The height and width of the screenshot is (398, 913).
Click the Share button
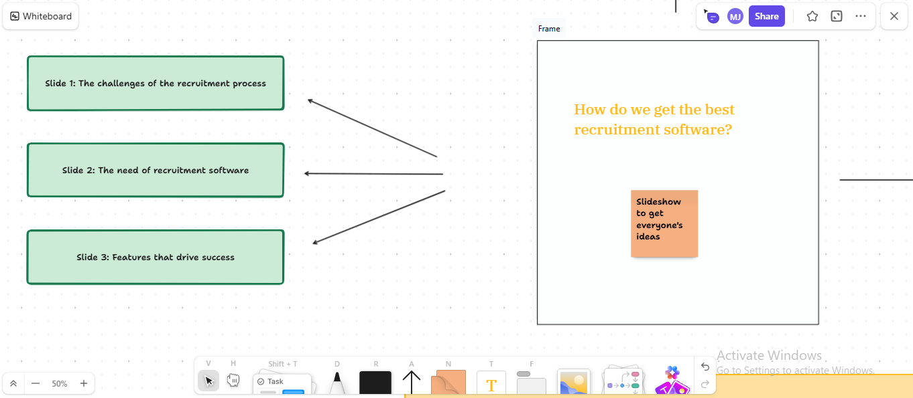click(x=767, y=16)
